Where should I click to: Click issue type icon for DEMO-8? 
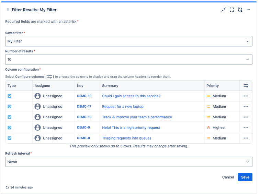tap(10, 138)
